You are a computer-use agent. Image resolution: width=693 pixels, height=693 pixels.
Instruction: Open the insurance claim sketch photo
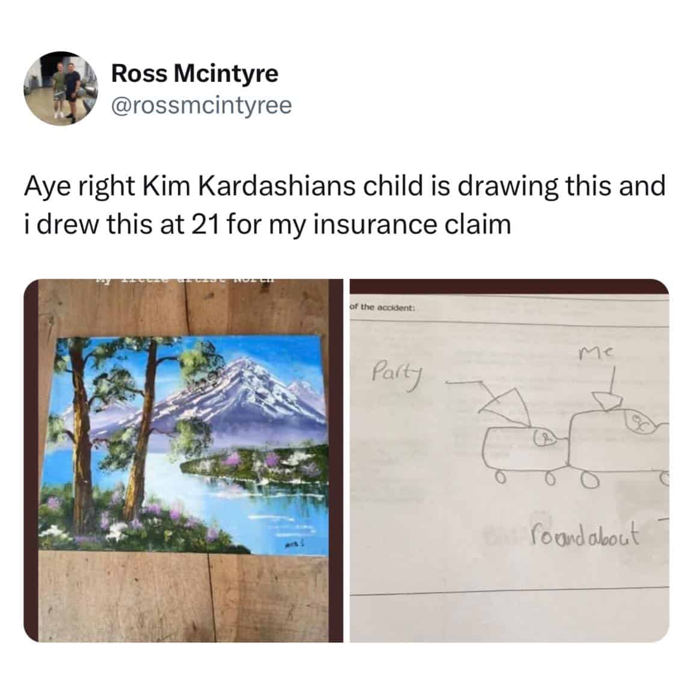(509, 460)
